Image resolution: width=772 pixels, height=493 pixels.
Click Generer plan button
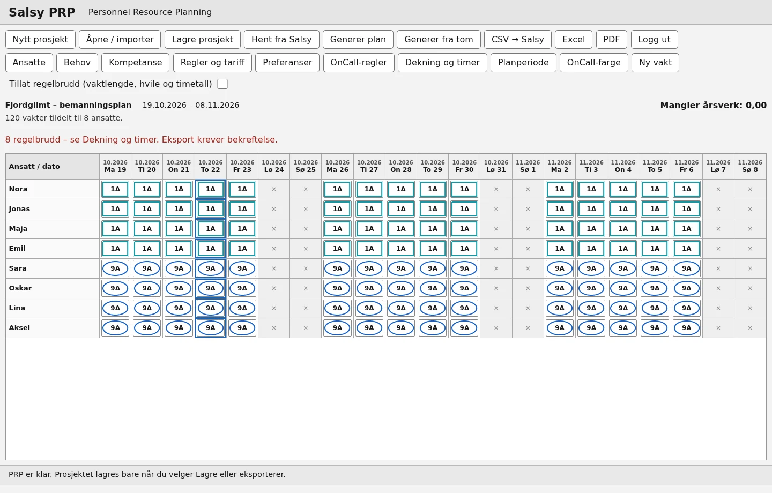[358, 40]
